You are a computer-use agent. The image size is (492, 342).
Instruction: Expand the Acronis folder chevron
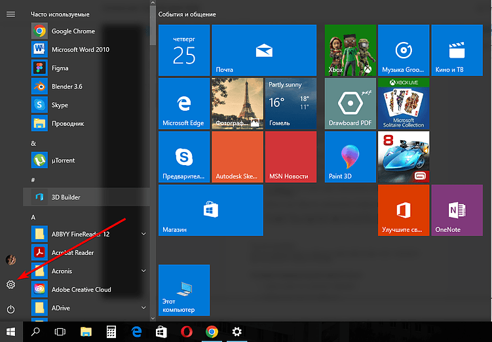point(143,271)
